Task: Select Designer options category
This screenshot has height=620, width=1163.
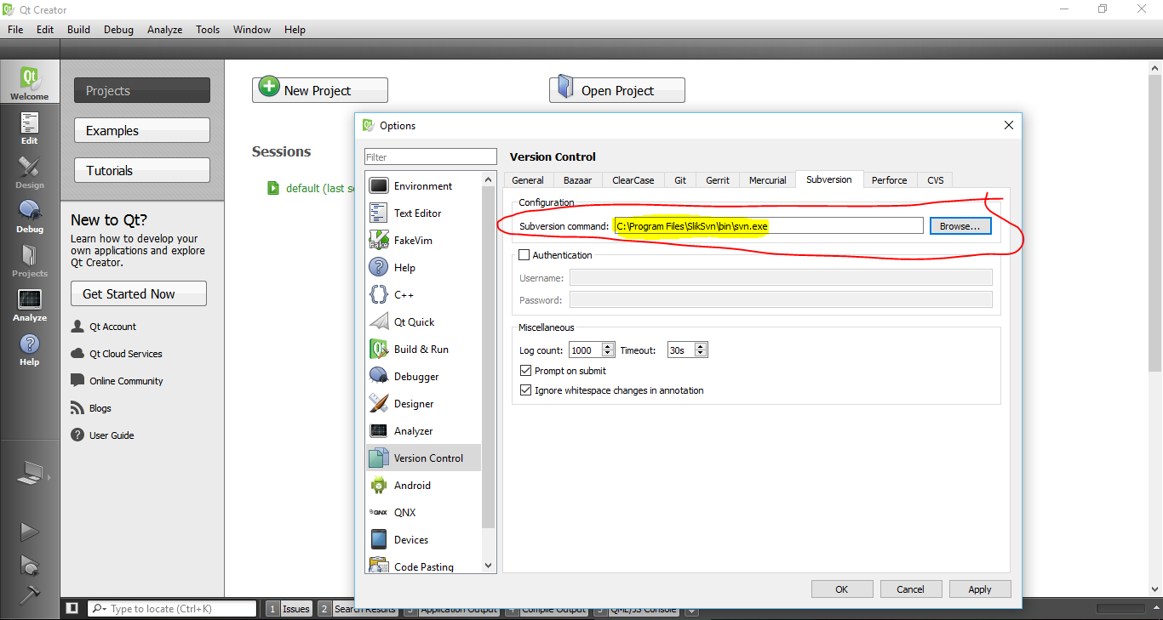Action: (x=423, y=404)
